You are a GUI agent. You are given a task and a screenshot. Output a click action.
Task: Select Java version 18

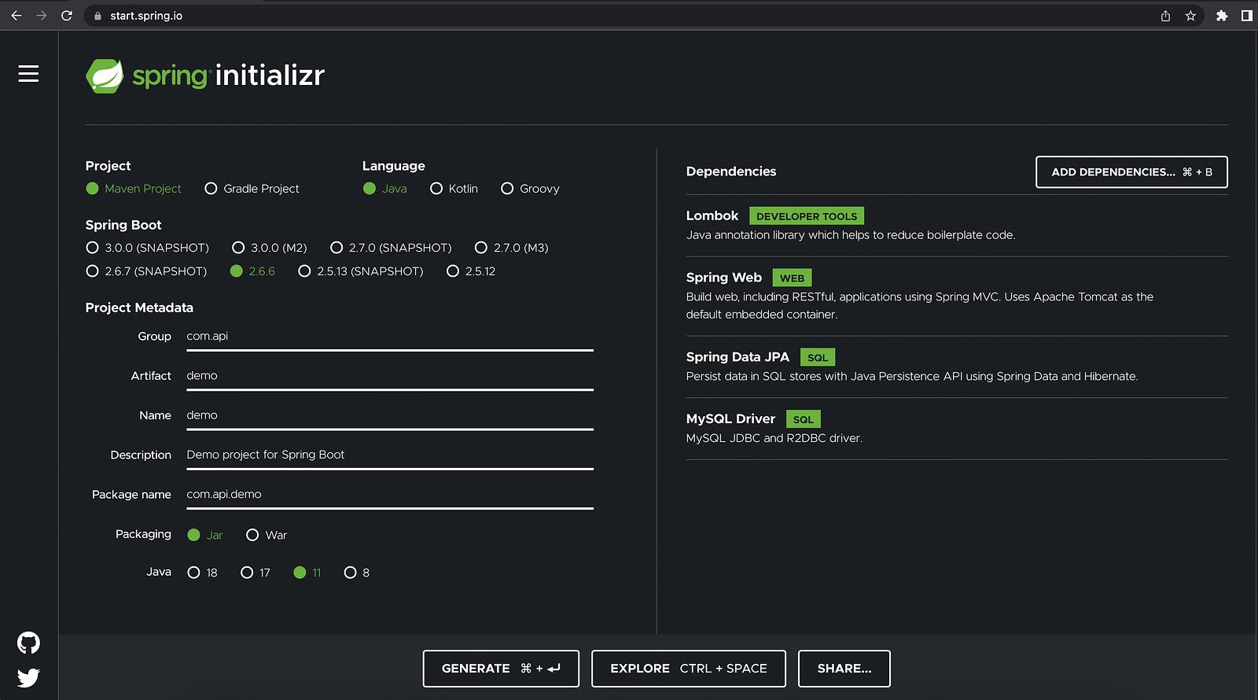(x=203, y=573)
